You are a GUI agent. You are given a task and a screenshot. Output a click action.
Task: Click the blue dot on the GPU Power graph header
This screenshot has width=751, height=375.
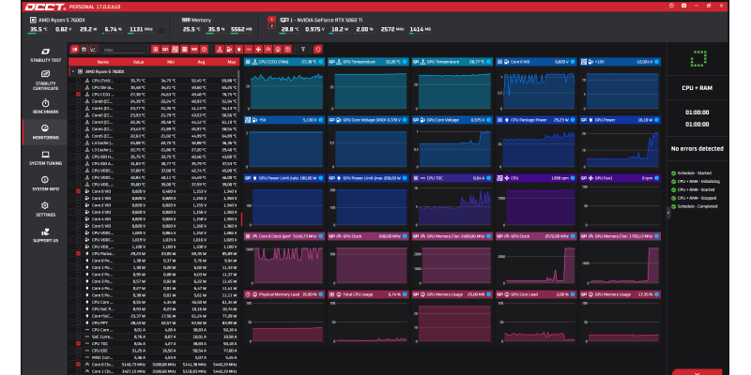pyautogui.click(x=656, y=120)
